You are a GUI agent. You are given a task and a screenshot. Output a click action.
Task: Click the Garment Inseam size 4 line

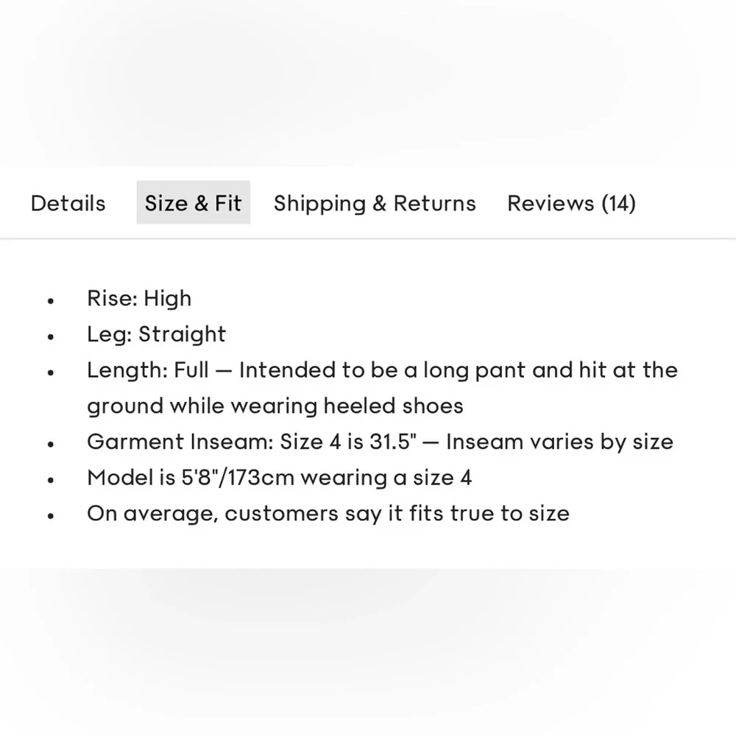click(x=381, y=442)
